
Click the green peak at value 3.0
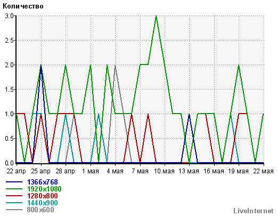(x=156, y=17)
